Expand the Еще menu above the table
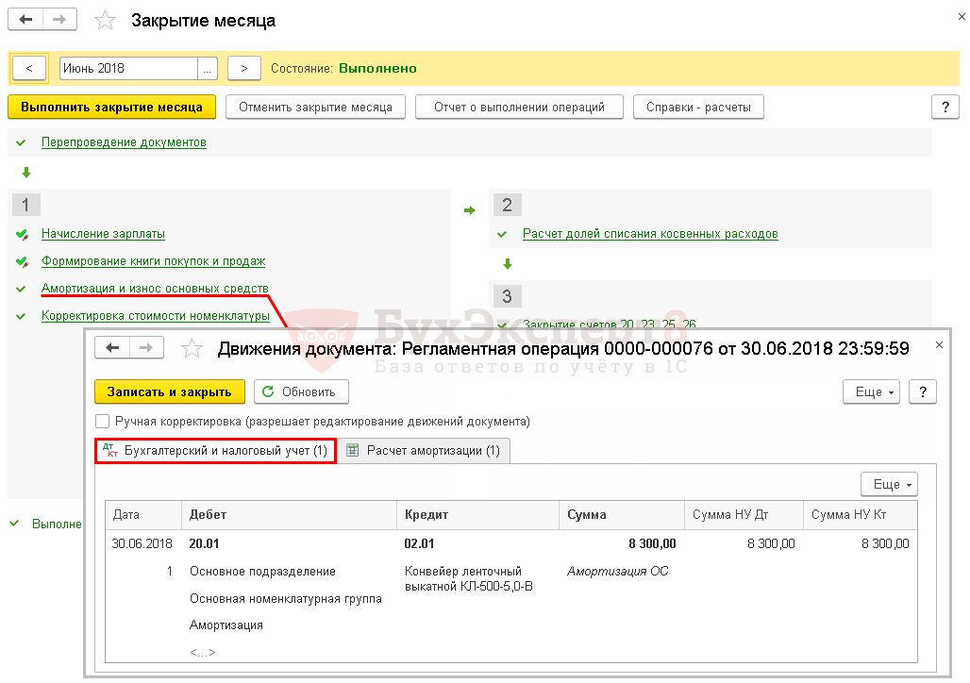This screenshot has width=970, height=683. click(889, 484)
